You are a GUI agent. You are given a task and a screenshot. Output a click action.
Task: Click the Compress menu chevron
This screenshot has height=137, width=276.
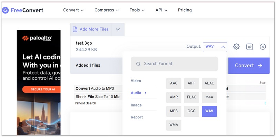click(x=117, y=11)
